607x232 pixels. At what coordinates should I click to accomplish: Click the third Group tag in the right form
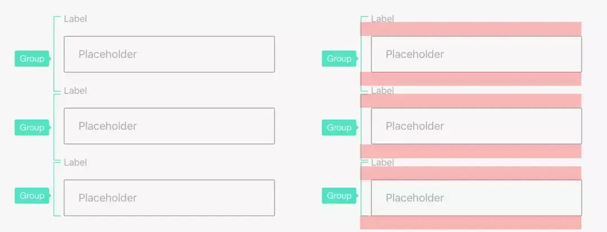point(339,195)
